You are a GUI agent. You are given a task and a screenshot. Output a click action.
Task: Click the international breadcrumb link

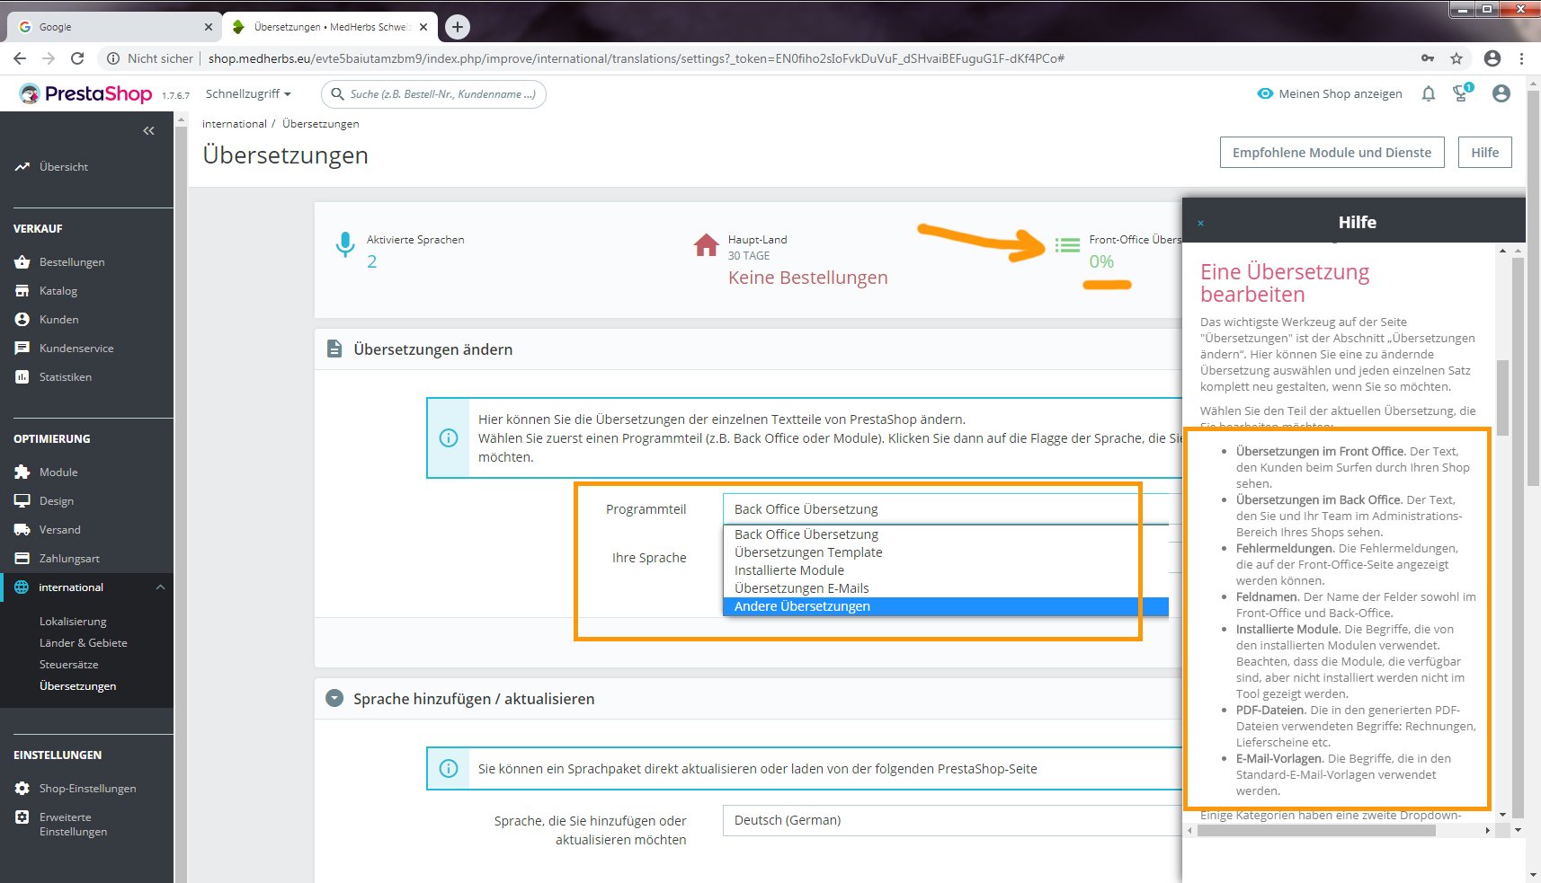(x=234, y=124)
